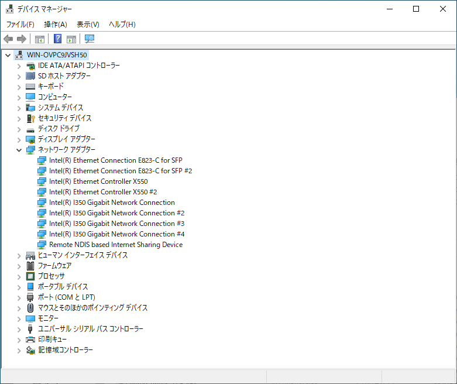Image resolution: width=457 pixels, height=384 pixels.
Task: Click the キーボード keyboard icon
Action: pos(30,86)
